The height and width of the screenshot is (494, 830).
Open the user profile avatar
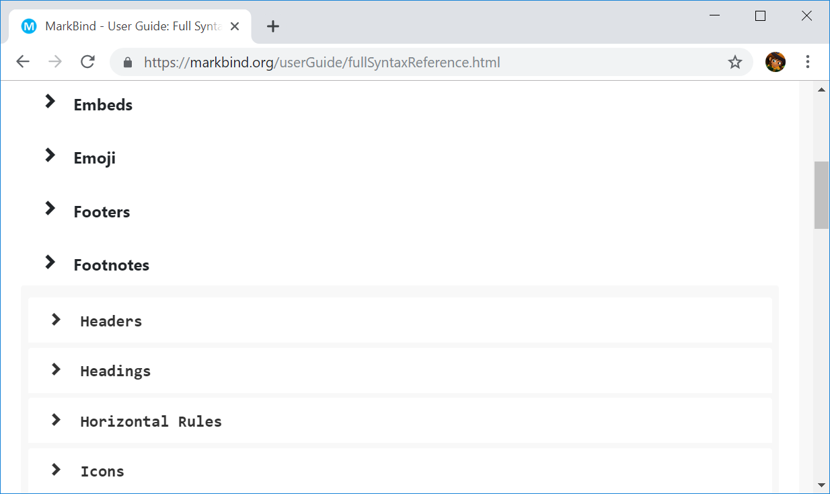coord(776,62)
